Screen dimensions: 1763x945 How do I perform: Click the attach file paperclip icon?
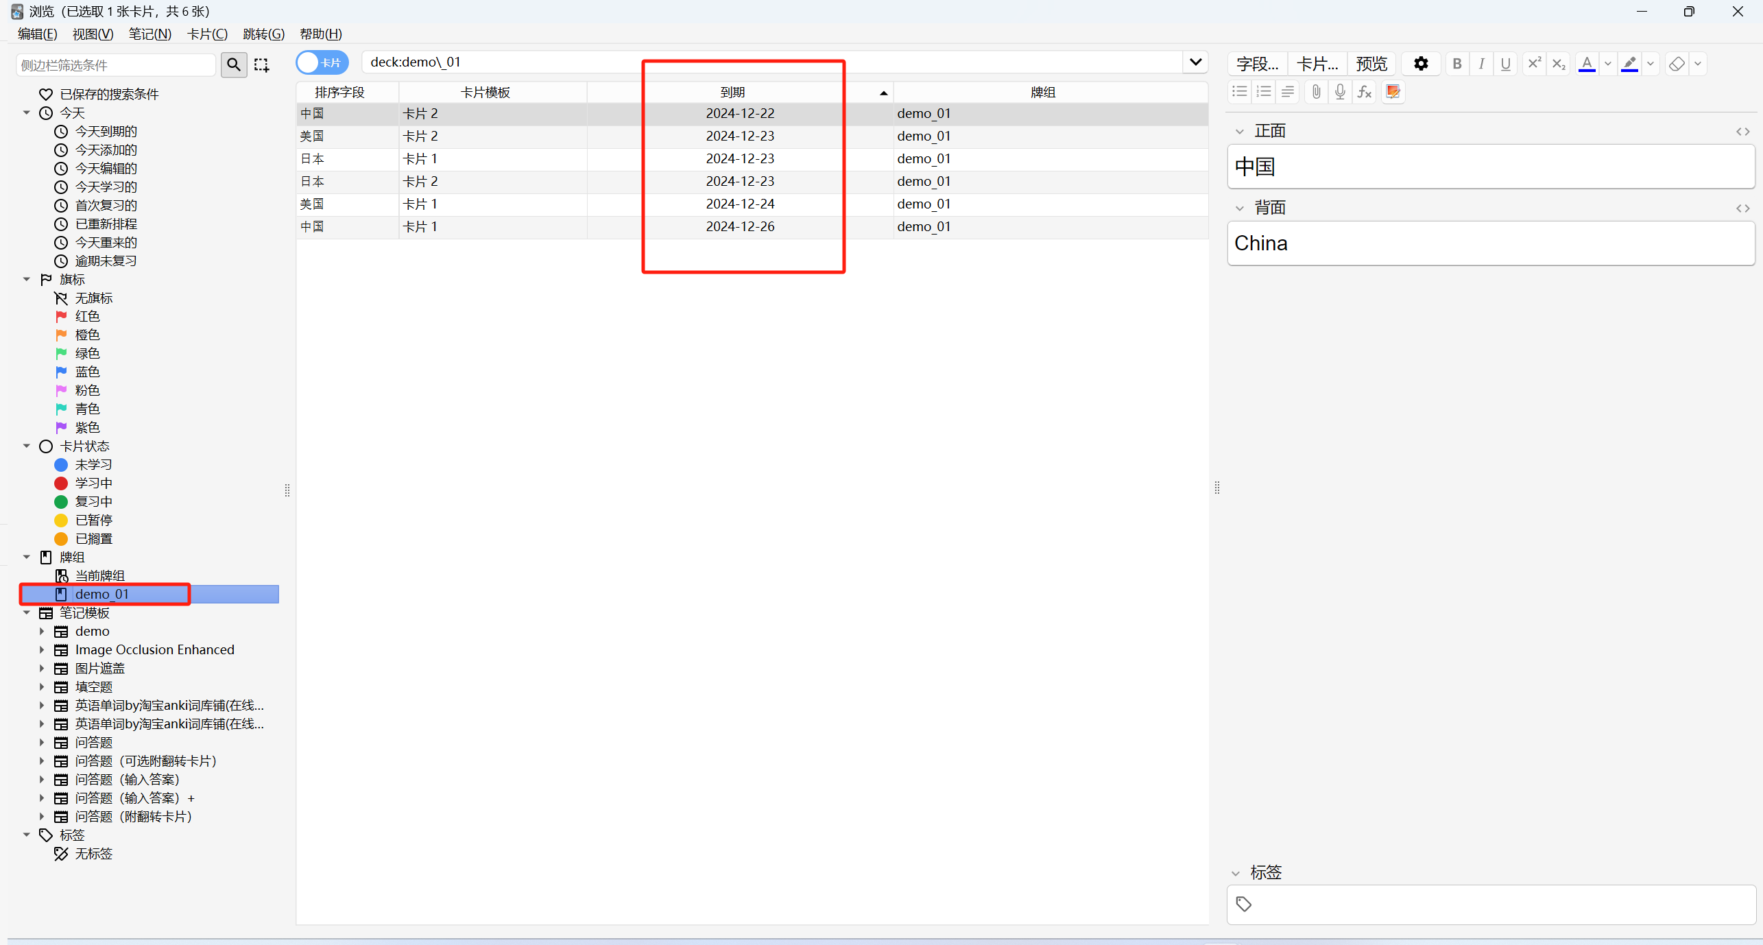coord(1316,92)
